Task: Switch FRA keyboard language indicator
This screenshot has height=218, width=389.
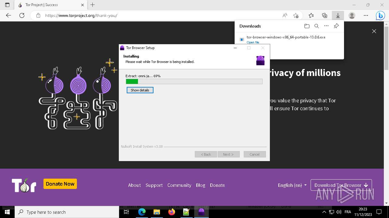Action: click(348, 212)
